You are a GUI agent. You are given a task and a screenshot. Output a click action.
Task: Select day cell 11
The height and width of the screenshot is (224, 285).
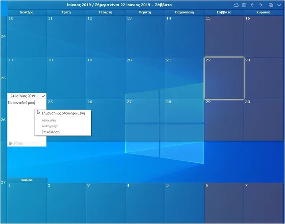tap(66, 36)
